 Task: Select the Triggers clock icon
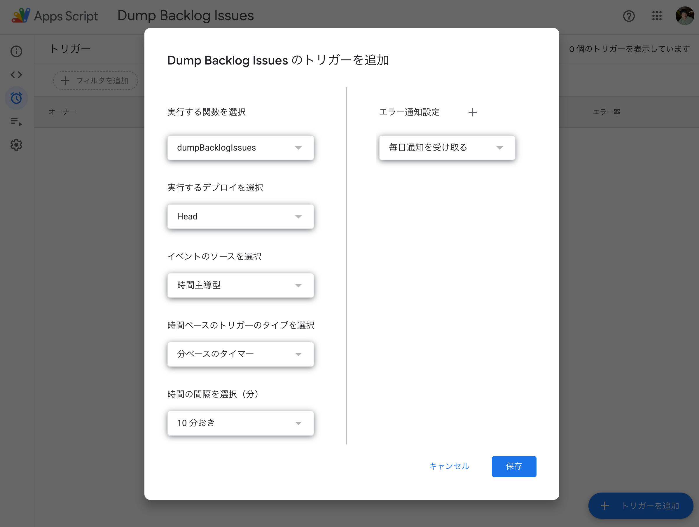(16, 98)
